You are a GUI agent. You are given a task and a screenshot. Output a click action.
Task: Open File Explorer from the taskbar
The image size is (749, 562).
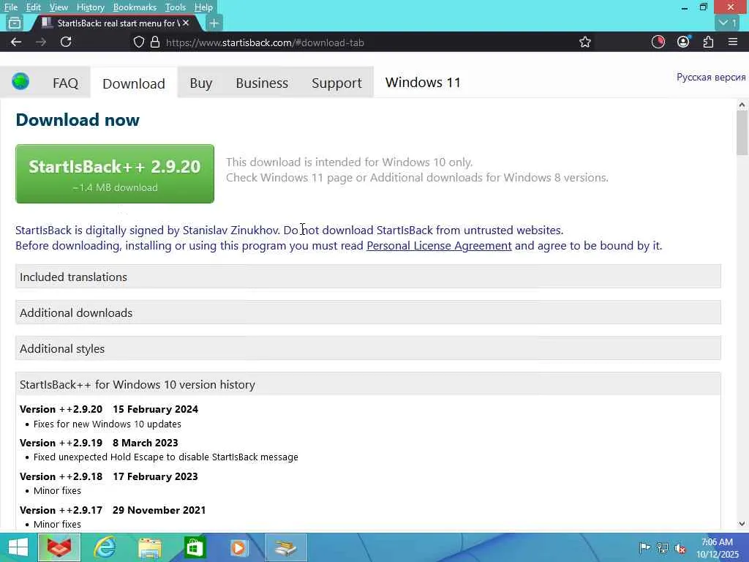click(x=149, y=547)
